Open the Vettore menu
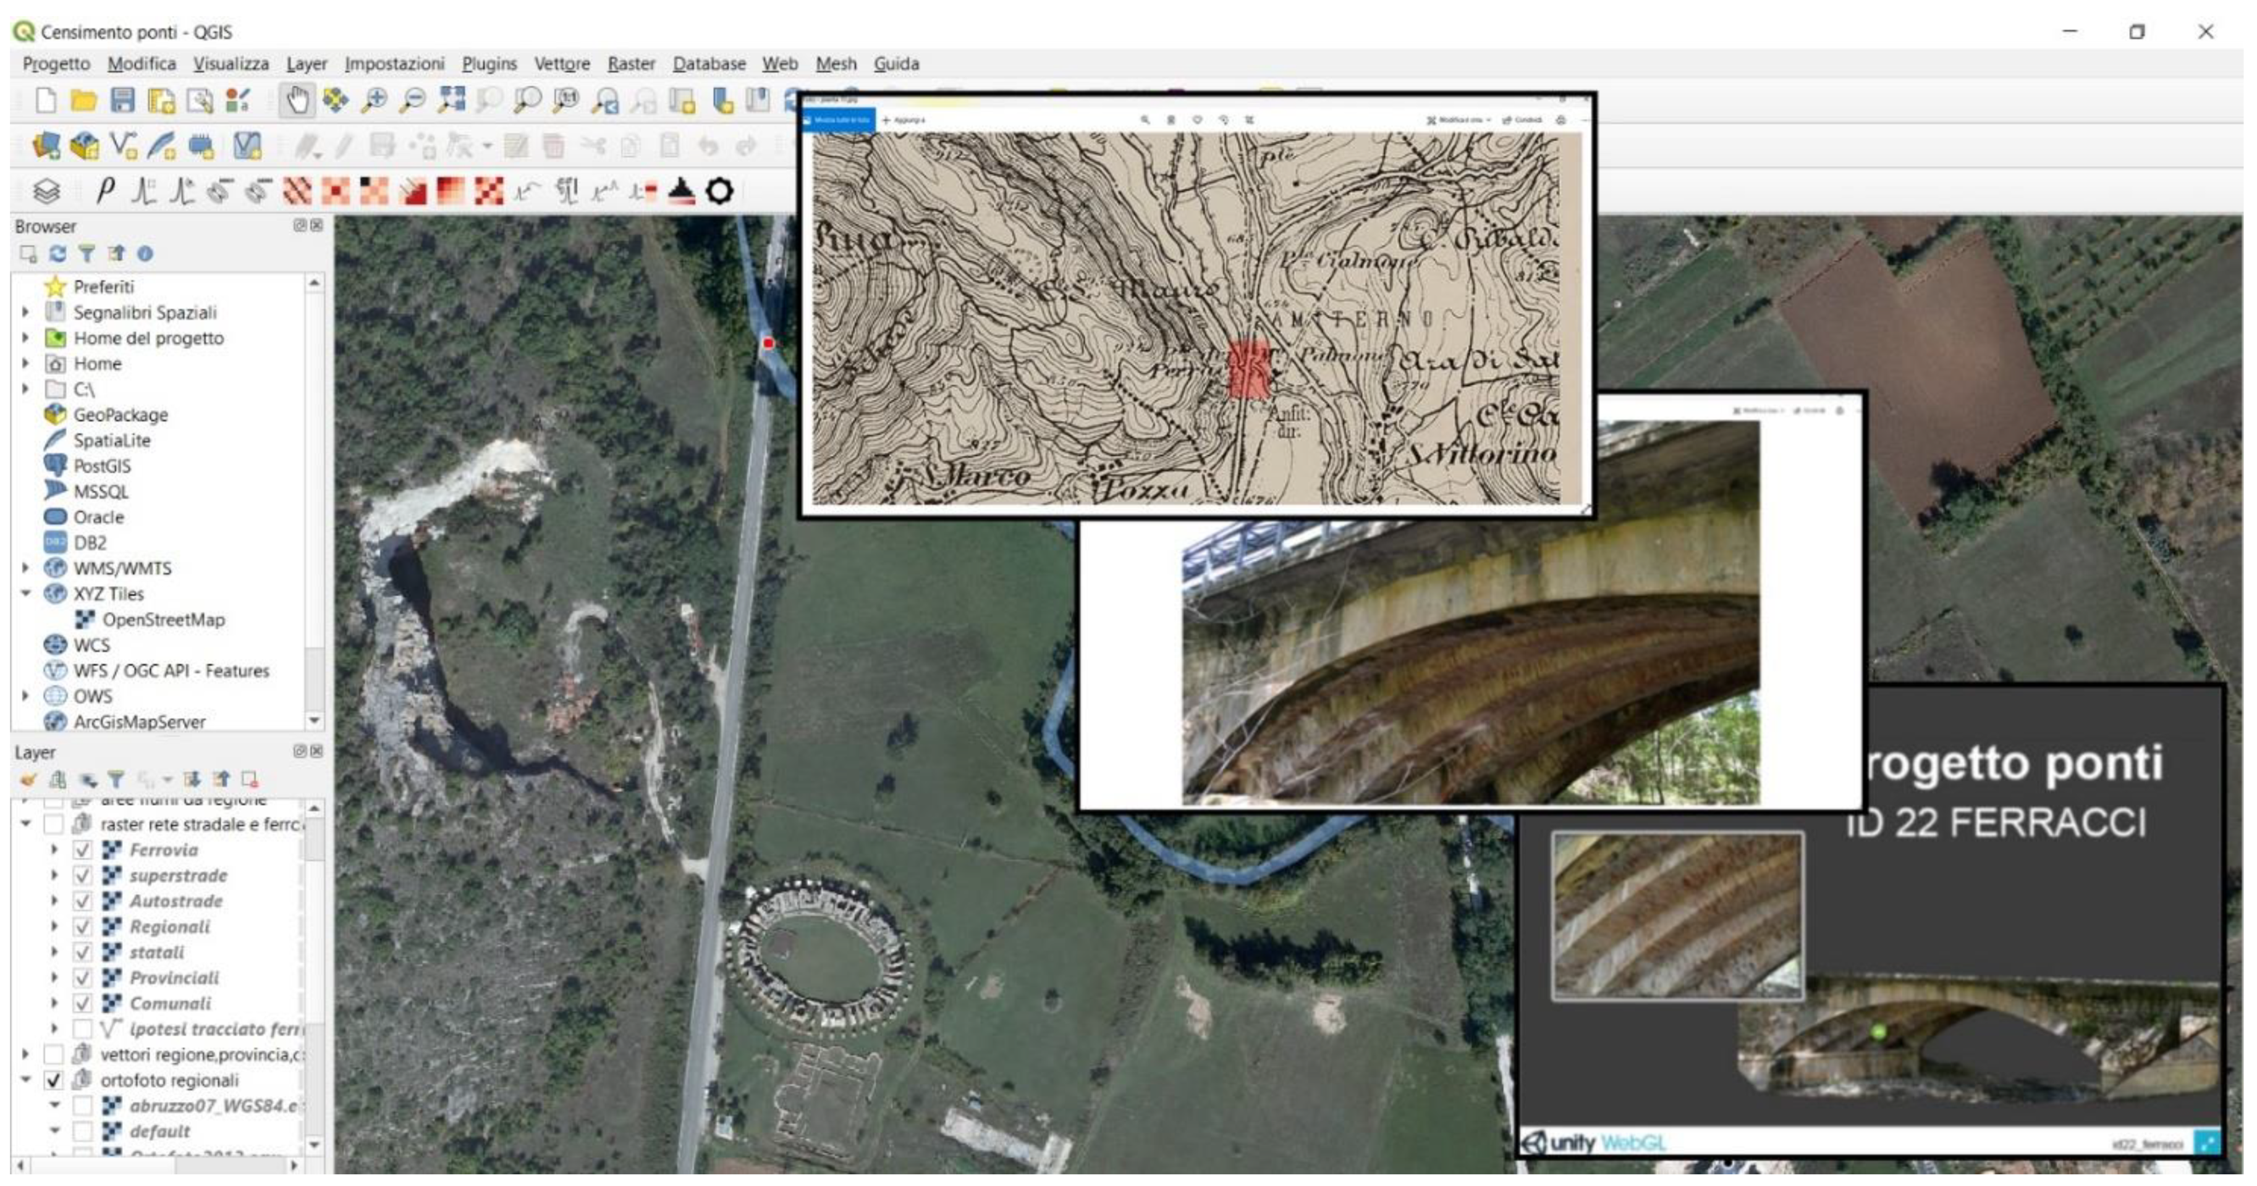 562,64
